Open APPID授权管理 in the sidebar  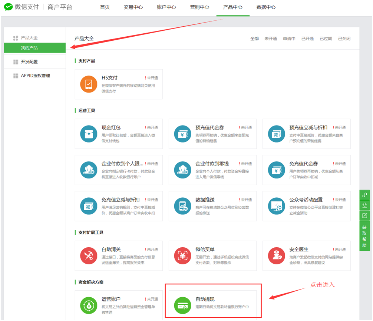35,76
